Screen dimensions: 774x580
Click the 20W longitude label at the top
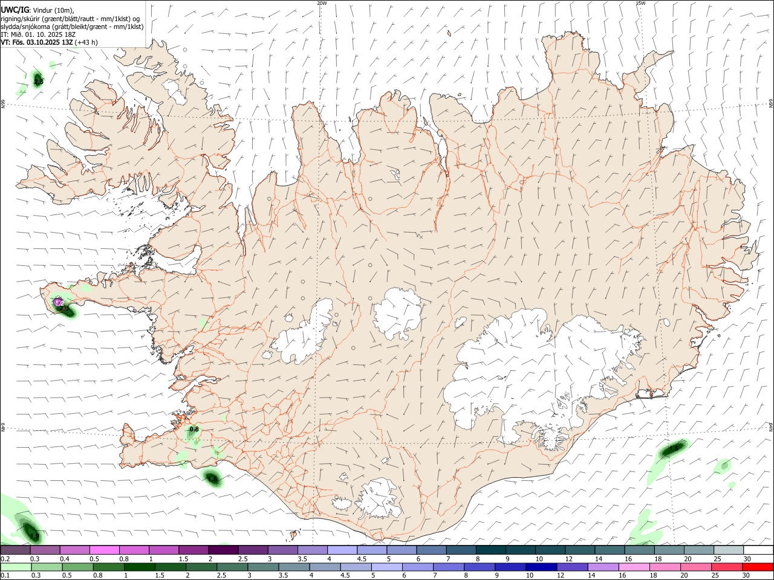[322, 3]
